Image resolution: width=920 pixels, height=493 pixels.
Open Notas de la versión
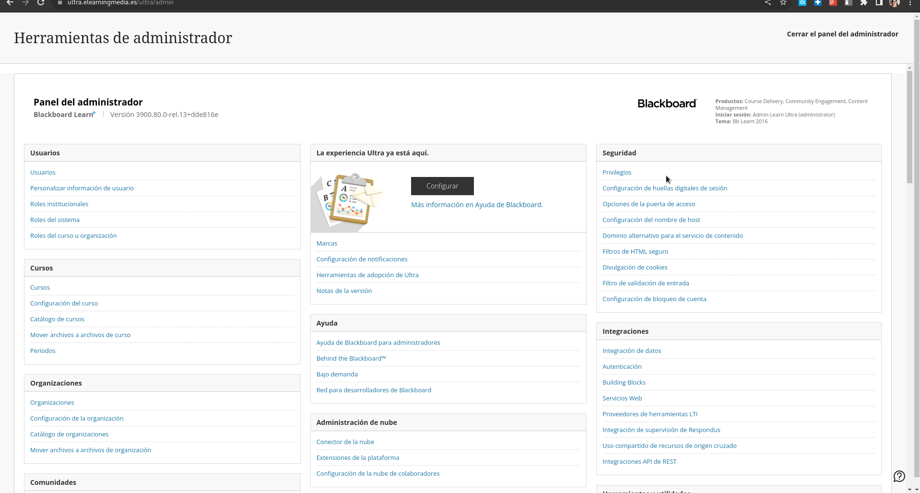(344, 291)
